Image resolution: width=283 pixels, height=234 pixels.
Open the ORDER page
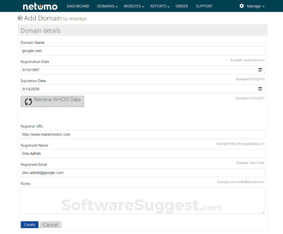(182, 6)
